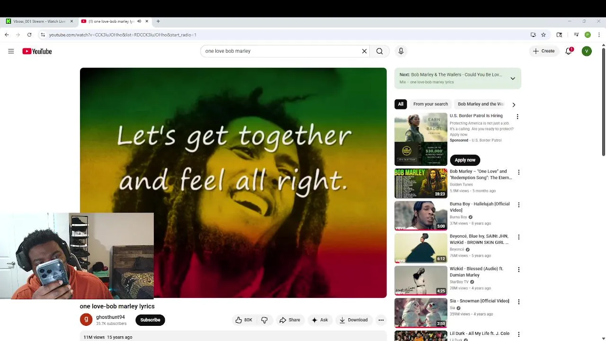Open options for Sia Snowman video

518,302
